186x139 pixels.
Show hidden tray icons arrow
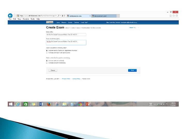pyautogui.click(x=155, y=104)
